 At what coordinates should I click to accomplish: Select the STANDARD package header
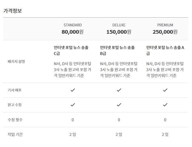73,25
